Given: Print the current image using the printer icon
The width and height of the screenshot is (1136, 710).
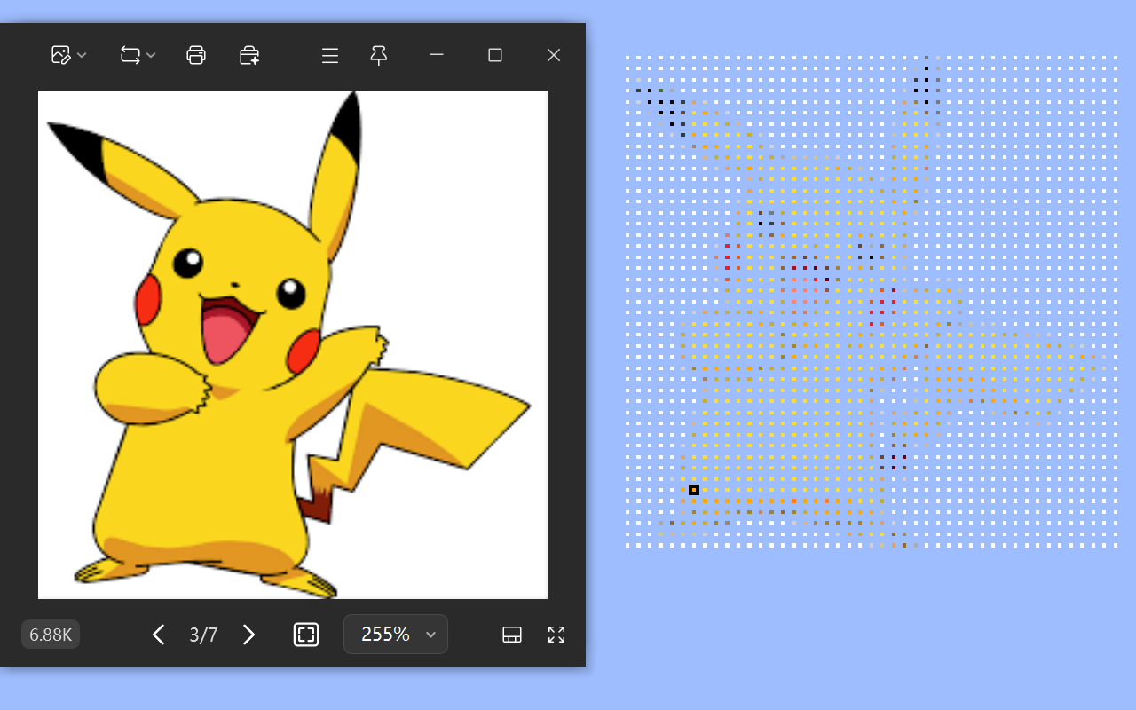Looking at the screenshot, I should 196,55.
